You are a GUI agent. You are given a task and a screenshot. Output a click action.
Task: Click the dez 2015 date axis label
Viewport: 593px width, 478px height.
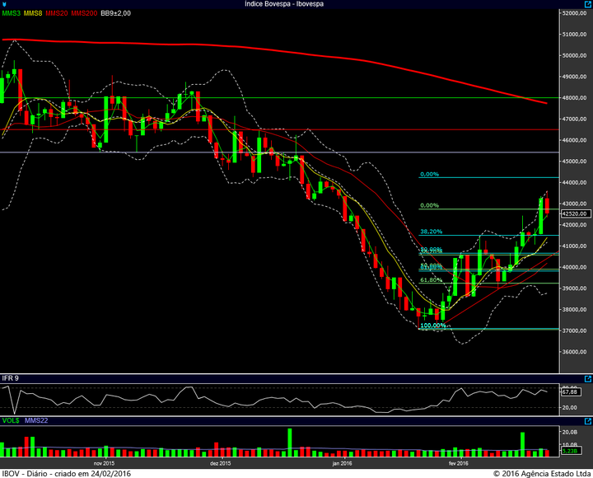(220, 463)
